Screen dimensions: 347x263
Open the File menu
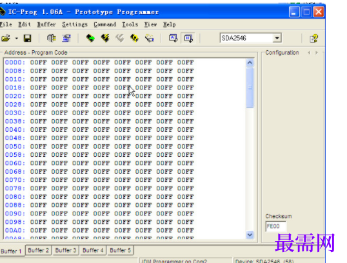(x=6, y=24)
